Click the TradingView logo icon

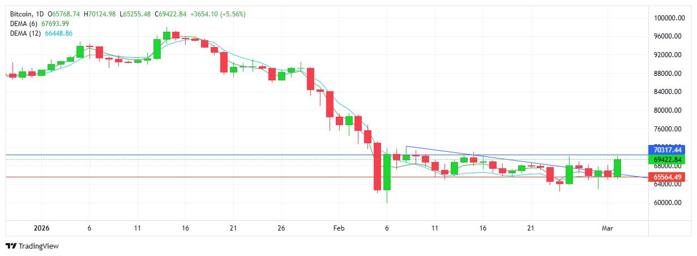tap(11, 246)
